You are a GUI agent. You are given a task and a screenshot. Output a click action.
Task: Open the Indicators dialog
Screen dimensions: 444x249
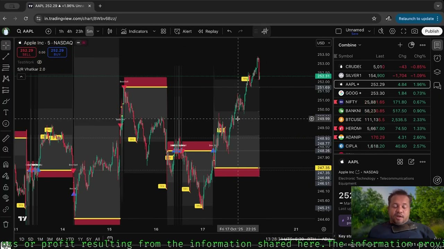[134, 31]
